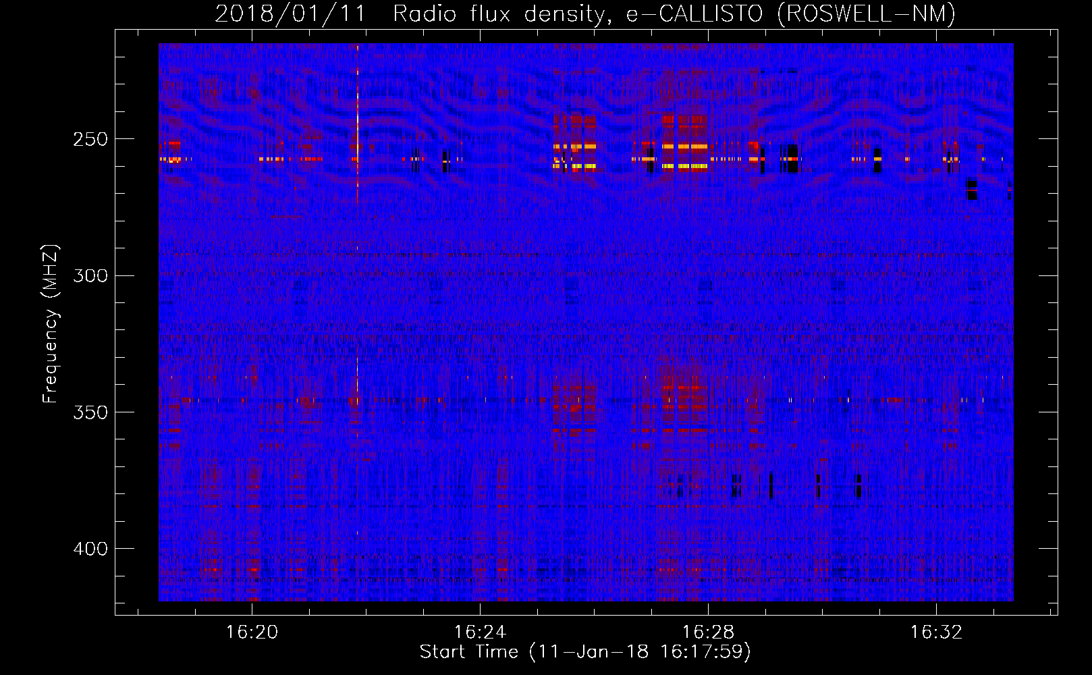Click the 400 frequency tick label

click(x=90, y=549)
